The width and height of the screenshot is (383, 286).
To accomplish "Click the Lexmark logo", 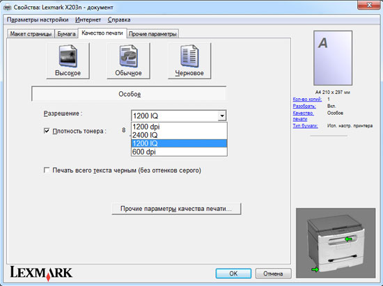I will (41, 273).
